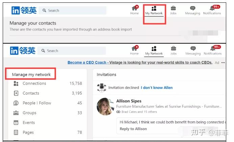
Task: Open Contacts in Manage my network
Action: [x=31, y=93]
